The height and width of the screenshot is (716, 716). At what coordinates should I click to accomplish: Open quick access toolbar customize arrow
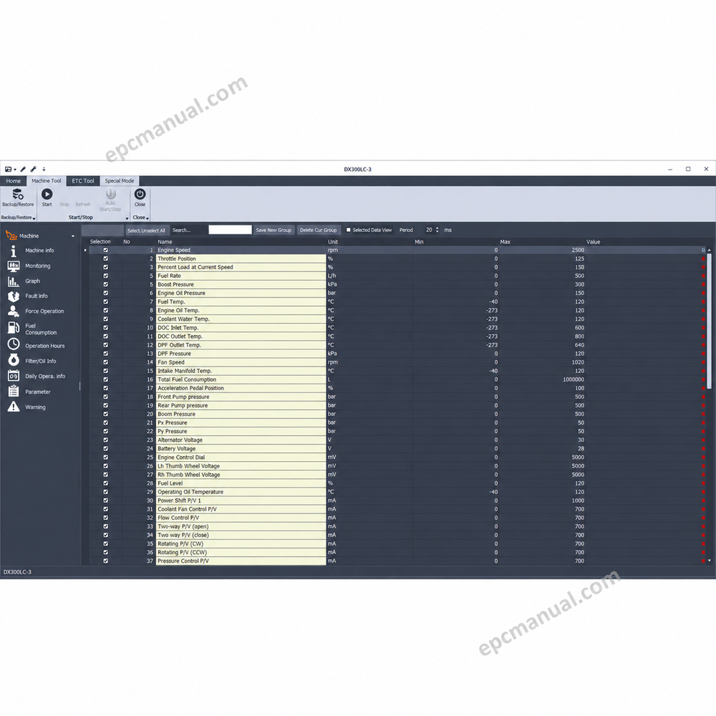44,170
